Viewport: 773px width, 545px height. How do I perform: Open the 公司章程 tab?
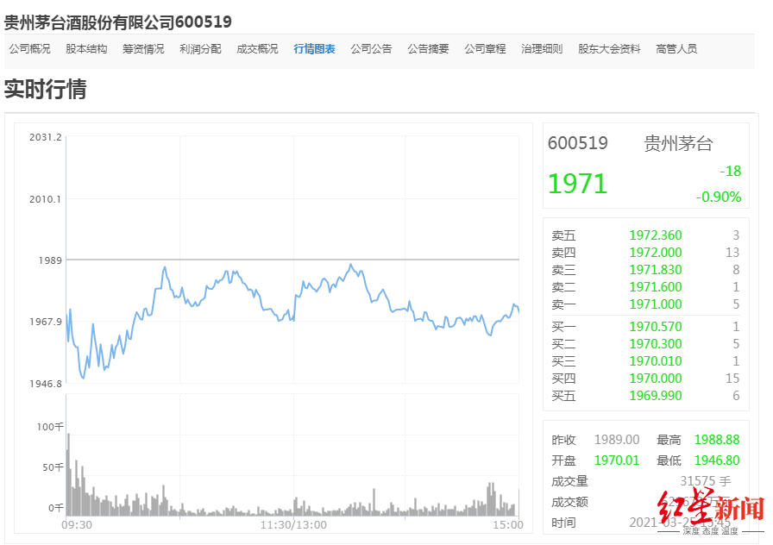[x=485, y=49]
